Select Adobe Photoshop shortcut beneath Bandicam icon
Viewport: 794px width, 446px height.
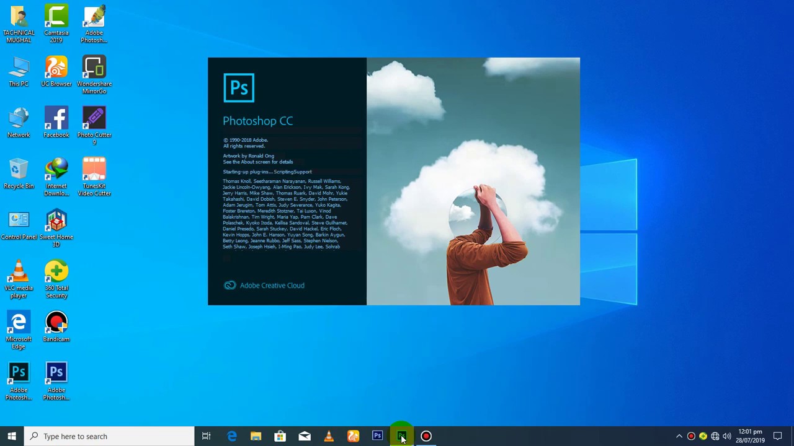tap(56, 382)
